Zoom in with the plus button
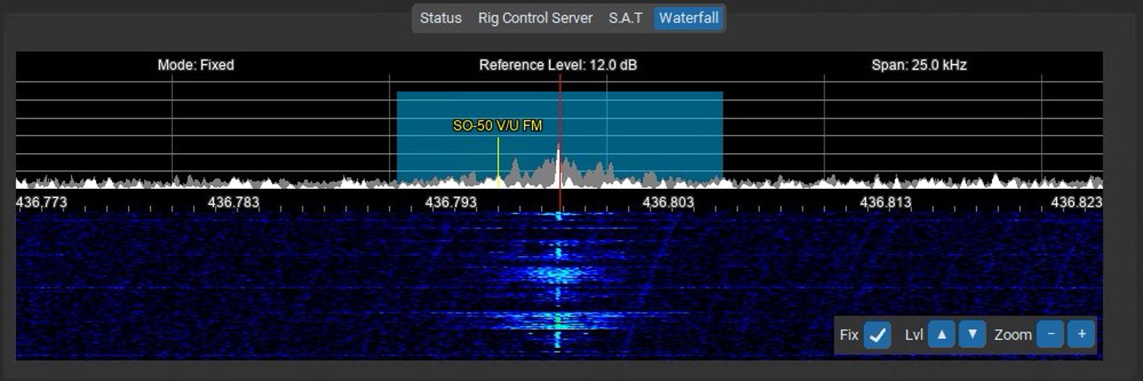This screenshot has width=1143, height=381. point(1081,335)
